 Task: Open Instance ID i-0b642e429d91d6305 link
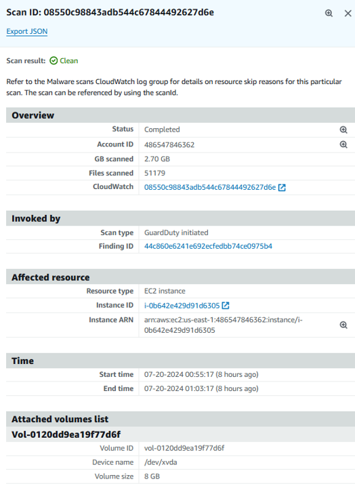click(182, 306)
